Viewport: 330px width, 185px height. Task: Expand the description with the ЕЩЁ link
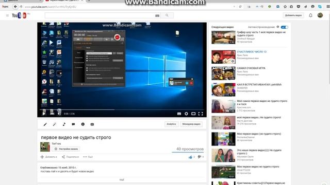(122, 180)
